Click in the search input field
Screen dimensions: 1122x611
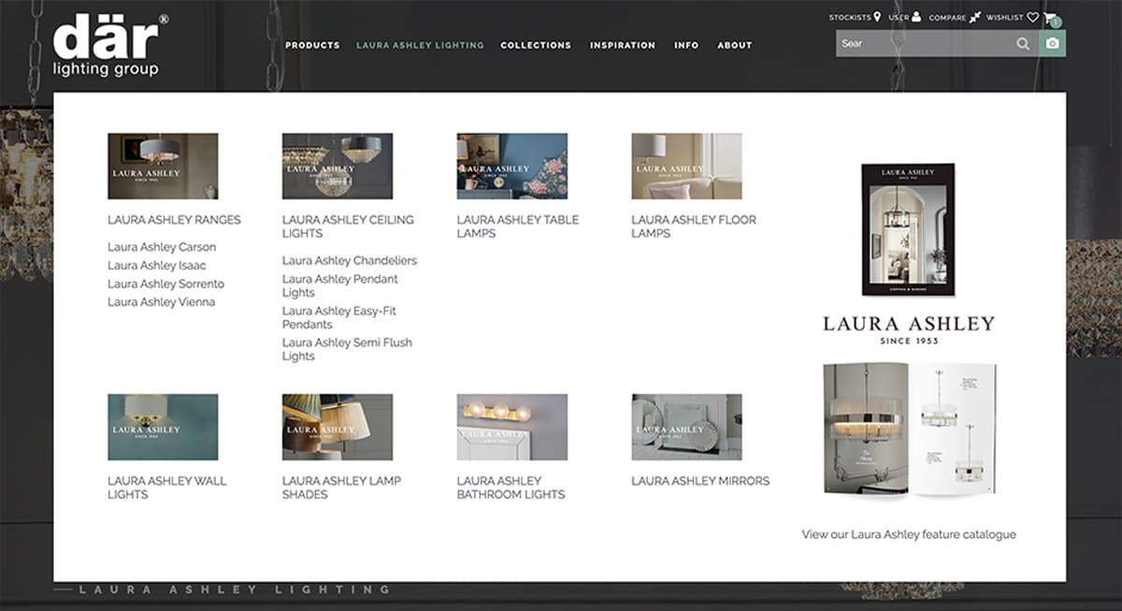[921, 44]
